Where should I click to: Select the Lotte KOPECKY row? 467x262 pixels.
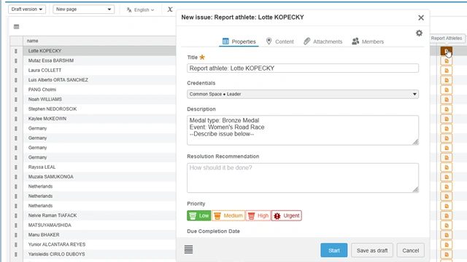(99, 51)
